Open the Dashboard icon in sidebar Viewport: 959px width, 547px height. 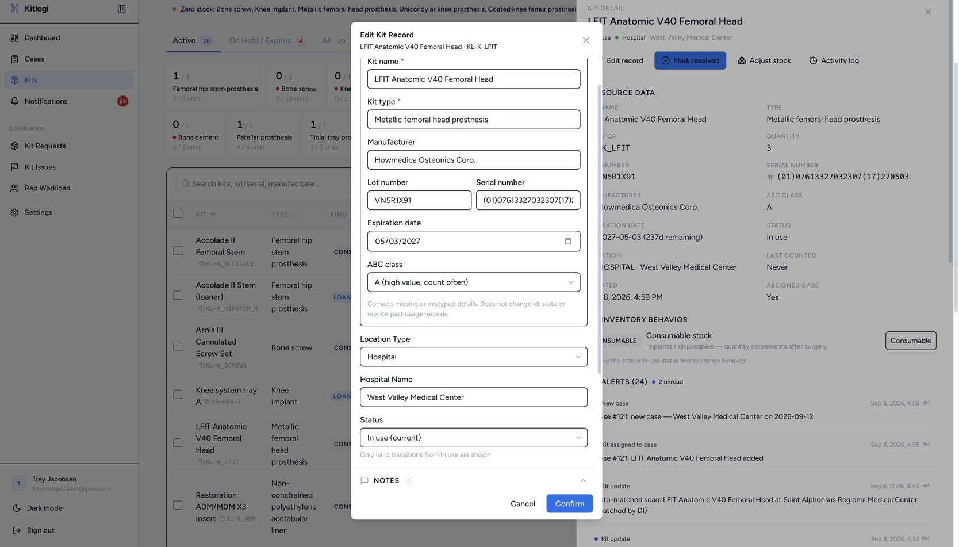[x=14, y=38]
